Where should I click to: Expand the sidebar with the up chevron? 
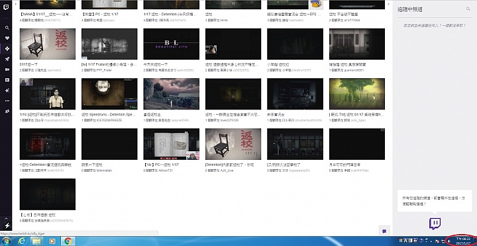pos(7,218)
